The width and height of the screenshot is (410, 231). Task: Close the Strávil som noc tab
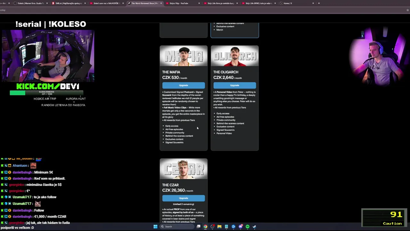123,3
